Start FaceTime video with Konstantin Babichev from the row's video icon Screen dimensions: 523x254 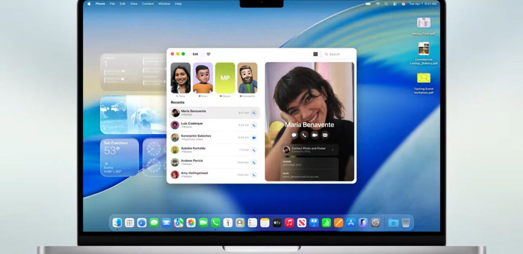(254, 137)
